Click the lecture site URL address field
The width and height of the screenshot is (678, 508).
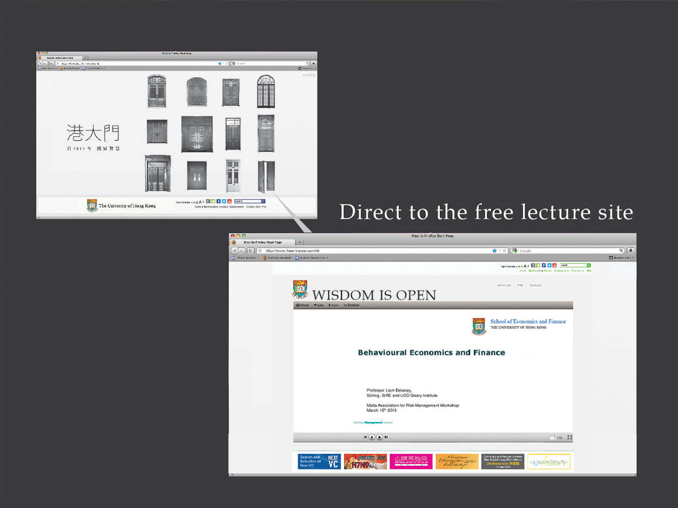click(x=374, y=251)
